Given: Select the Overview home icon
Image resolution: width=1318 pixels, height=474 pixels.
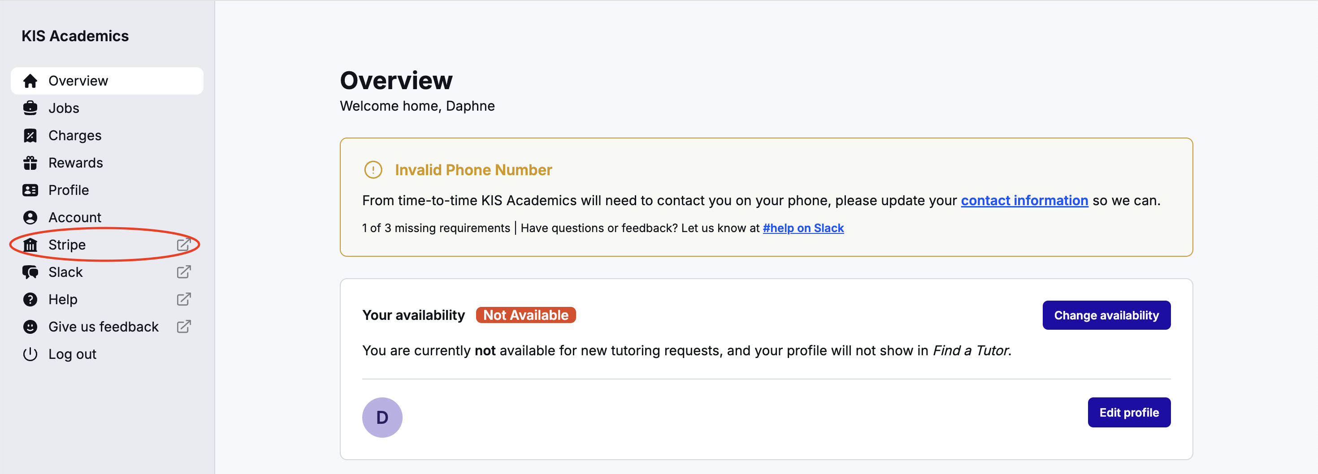Looking at the screenshot, I should pos(30,80).
